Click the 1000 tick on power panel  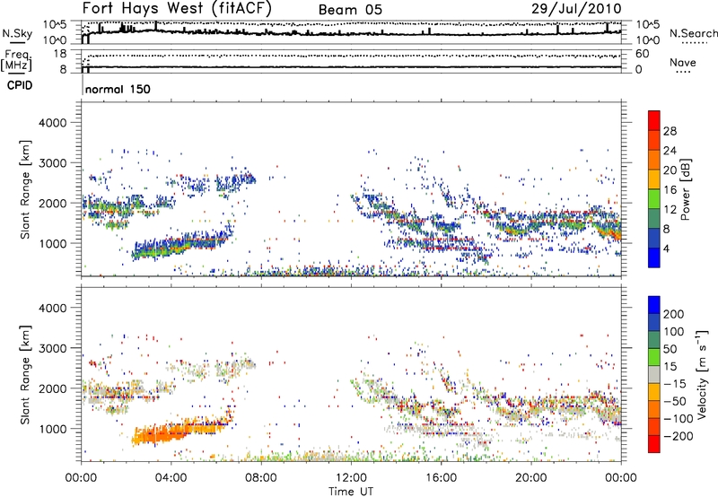[x=52, y=243]
